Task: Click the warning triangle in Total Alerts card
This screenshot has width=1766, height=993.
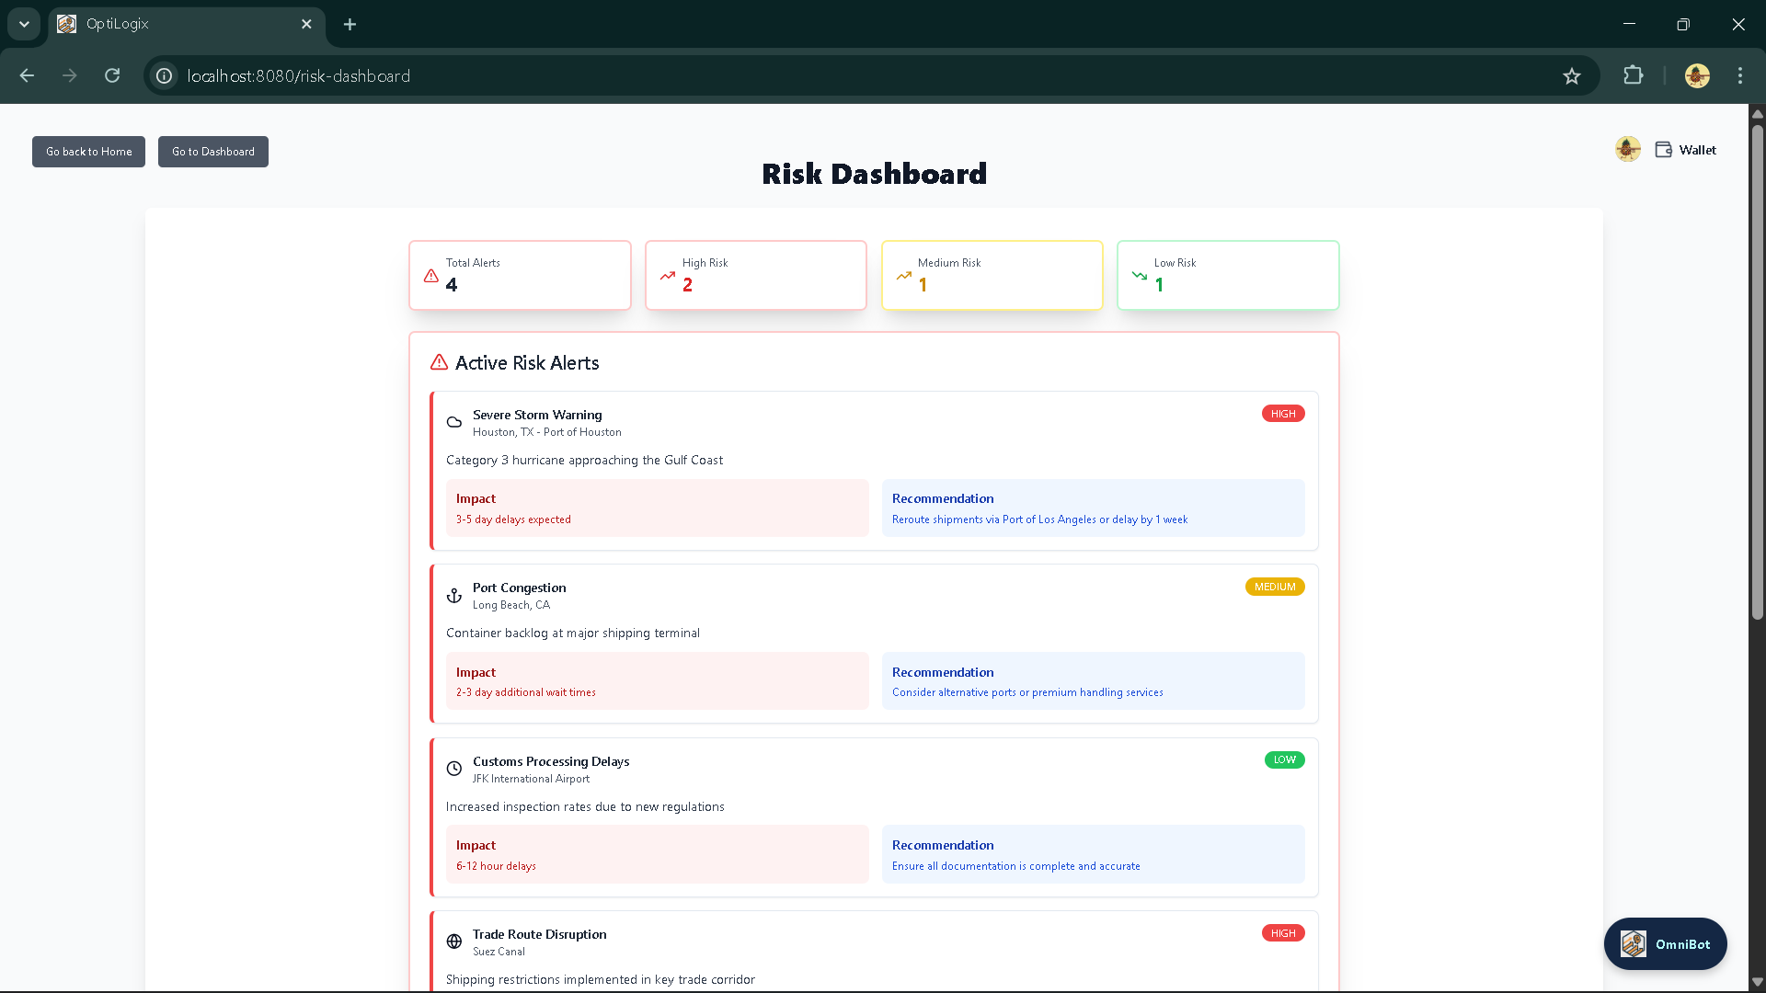Action: click(x=430, y=276)
